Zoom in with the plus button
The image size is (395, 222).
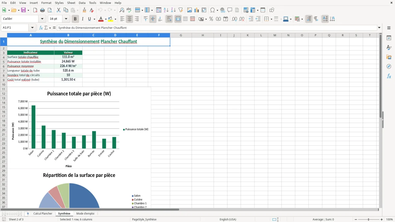click(382, 219)
